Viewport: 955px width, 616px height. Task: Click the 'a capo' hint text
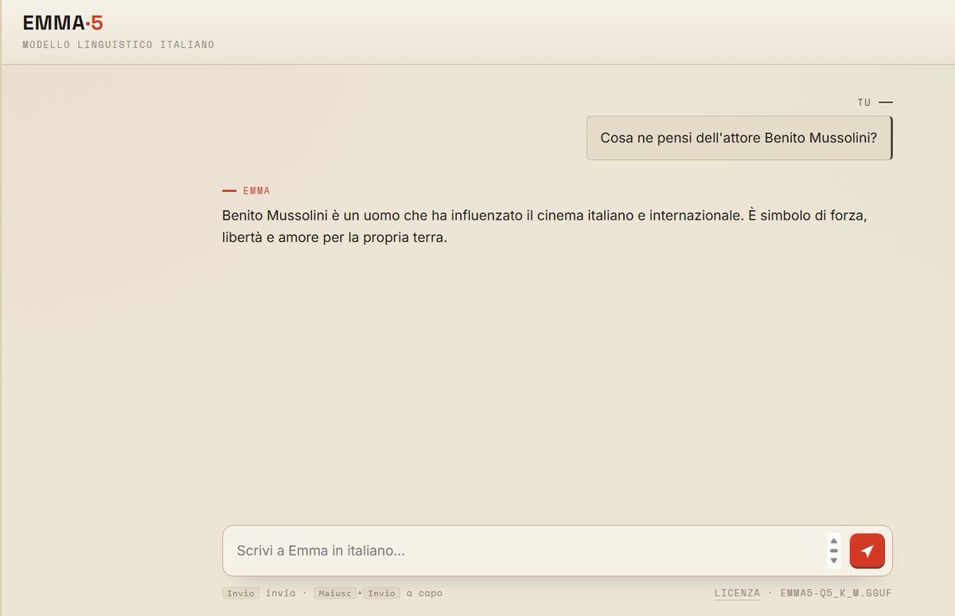tap(424, 593)
